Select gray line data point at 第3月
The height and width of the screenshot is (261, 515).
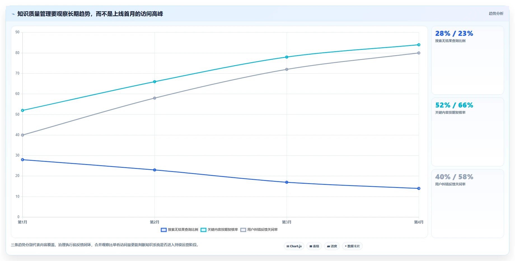287,69
